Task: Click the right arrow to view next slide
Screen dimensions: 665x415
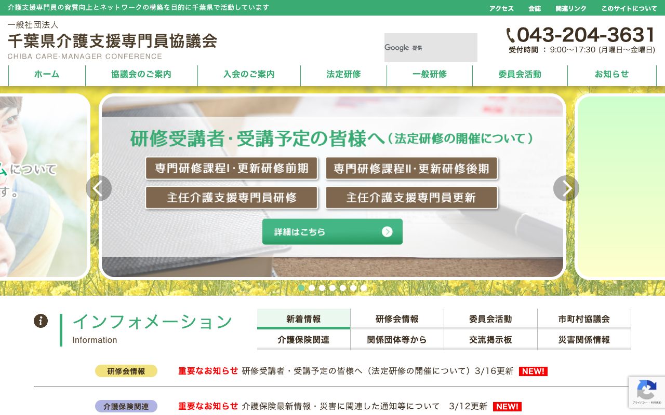Action: [566, 188]
